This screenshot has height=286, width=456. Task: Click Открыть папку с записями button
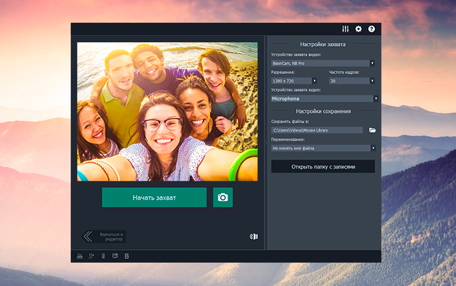323,167
